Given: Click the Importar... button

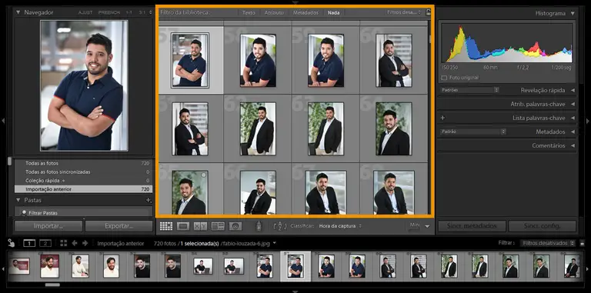Looking at the screenshot, I should (x=48, y=226).
